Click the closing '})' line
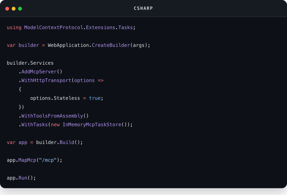Image resolution: width=287 pixels, height=195 pixels. [22, 107]
